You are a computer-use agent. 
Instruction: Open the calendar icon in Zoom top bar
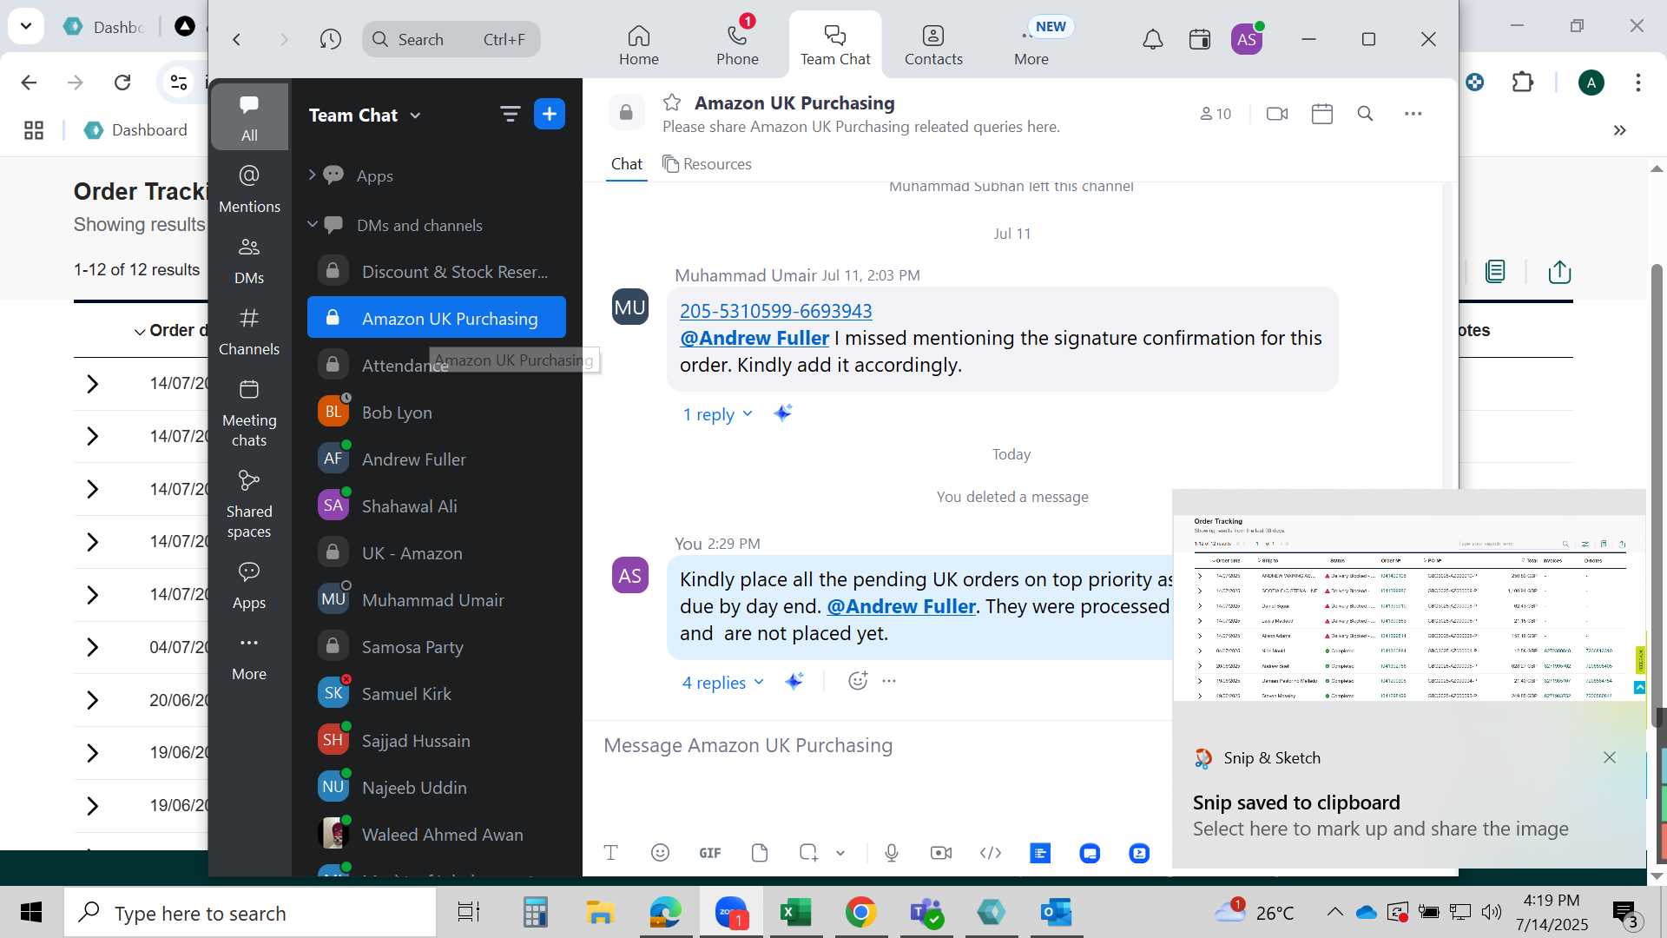[1200, 39]
